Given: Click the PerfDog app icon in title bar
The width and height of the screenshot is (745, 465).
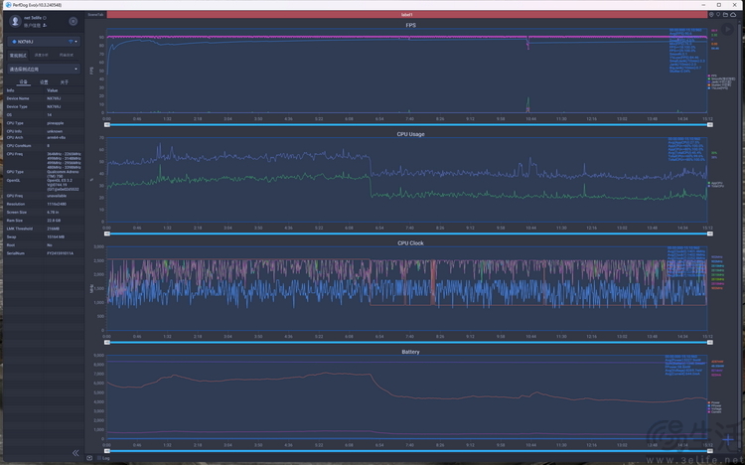Looking at the screenshot, I should (x=8, y=5).
